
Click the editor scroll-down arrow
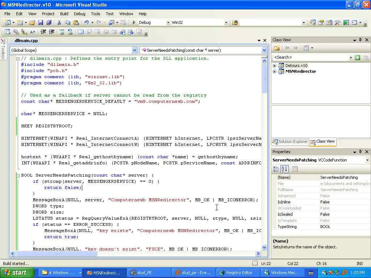(264, 248)
